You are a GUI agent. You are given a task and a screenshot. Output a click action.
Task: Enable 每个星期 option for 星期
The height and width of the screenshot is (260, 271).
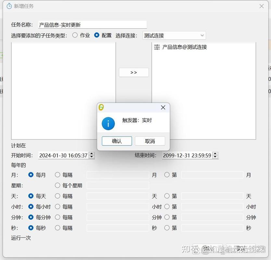coord(58,186)
